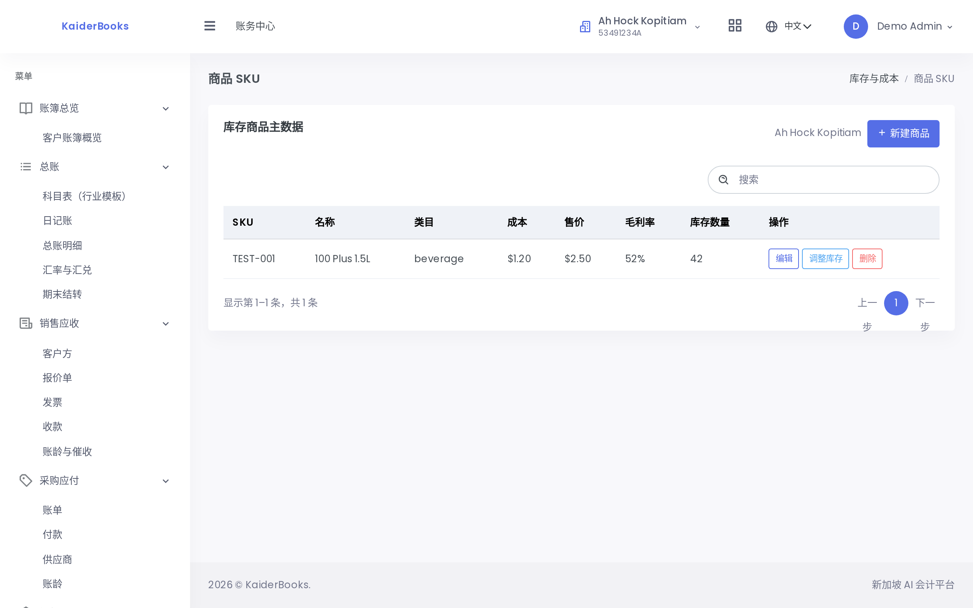
Task: Open 总账明细 menu item
Action: 62,245
